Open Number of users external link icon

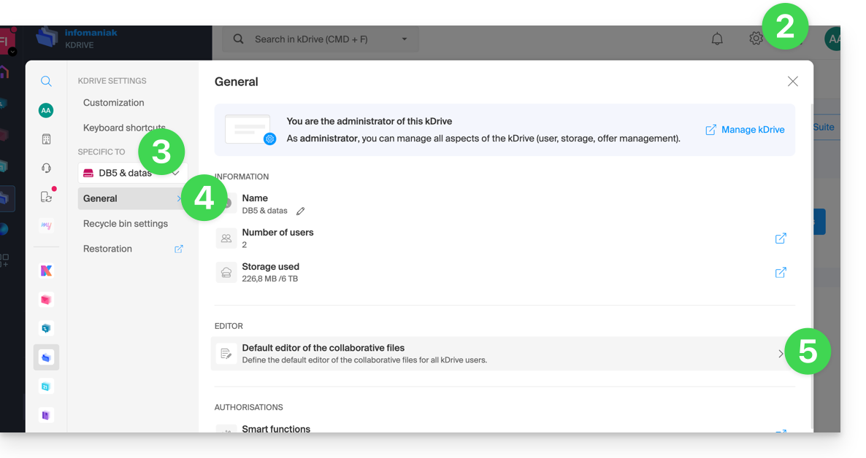tap(781, 238)
